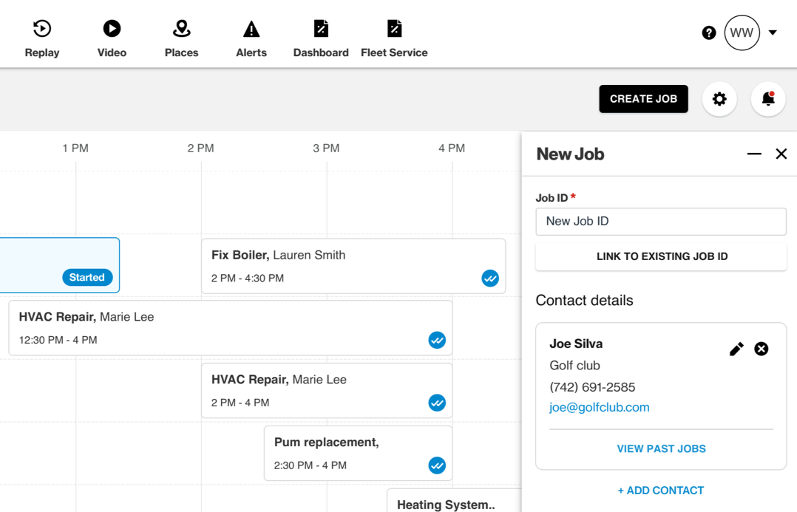The width and height of the screenshot is (797, 512).
Task: Minimize the New Job panel
Action: click(x=754, y=154)
